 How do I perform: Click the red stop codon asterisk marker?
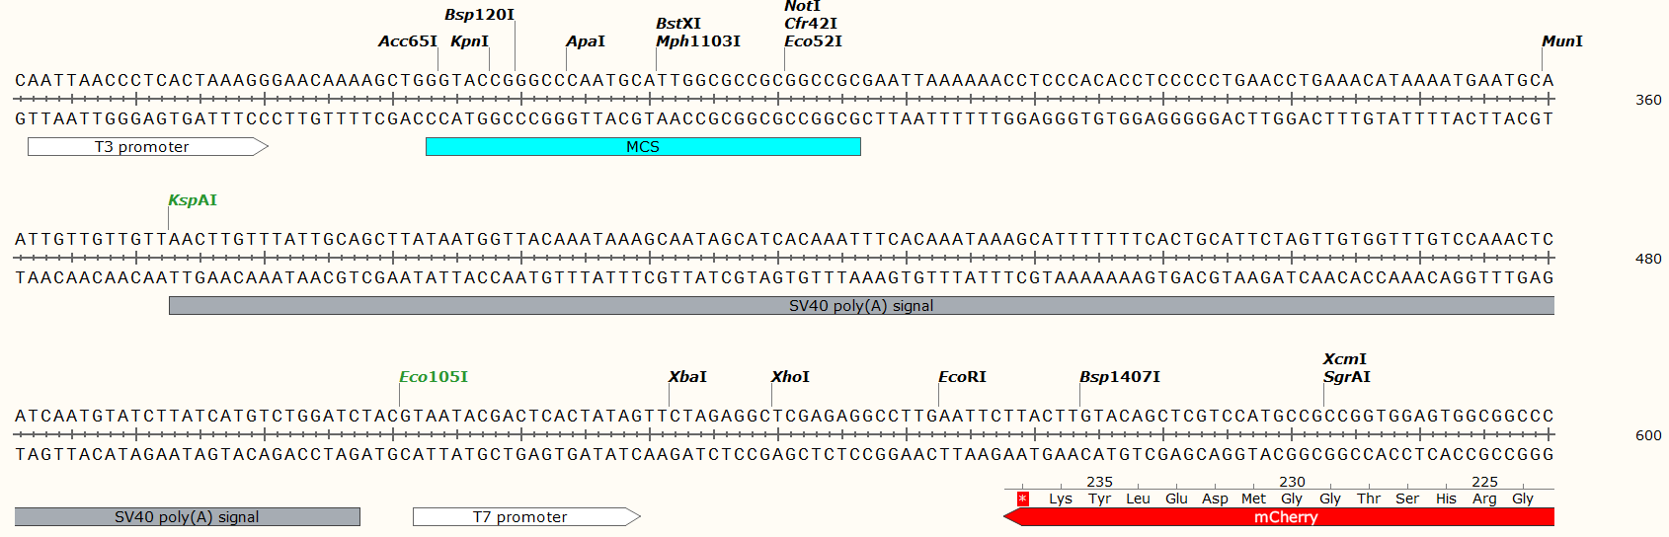point(1023,499)
